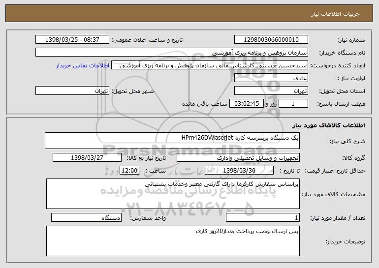Viewport: 379px width, 268px height.
Task: Click the label واحد شمارش
Action: [148, 218]
